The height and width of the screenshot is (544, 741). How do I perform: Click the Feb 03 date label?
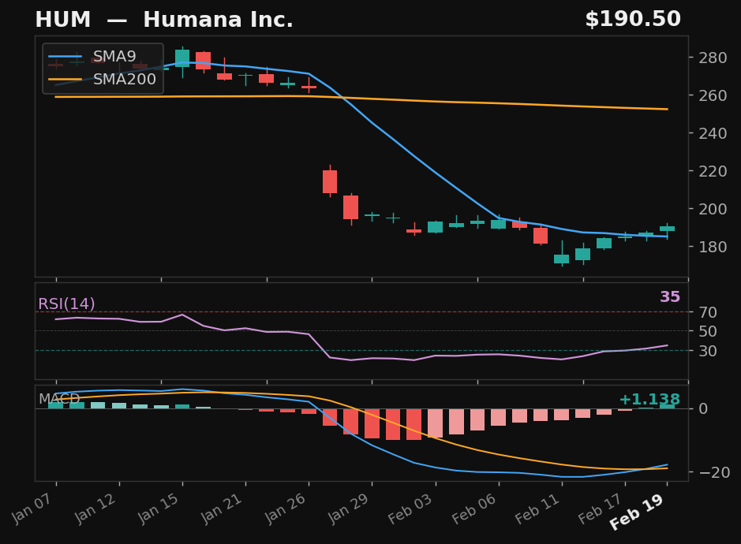click(x=412, y=508)
